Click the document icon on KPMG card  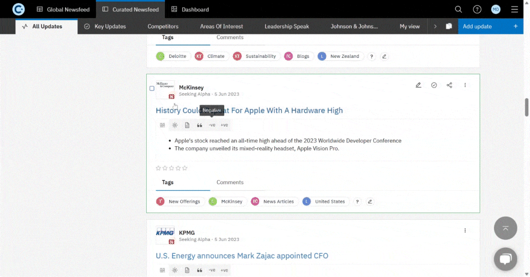[x=187, y=270]
